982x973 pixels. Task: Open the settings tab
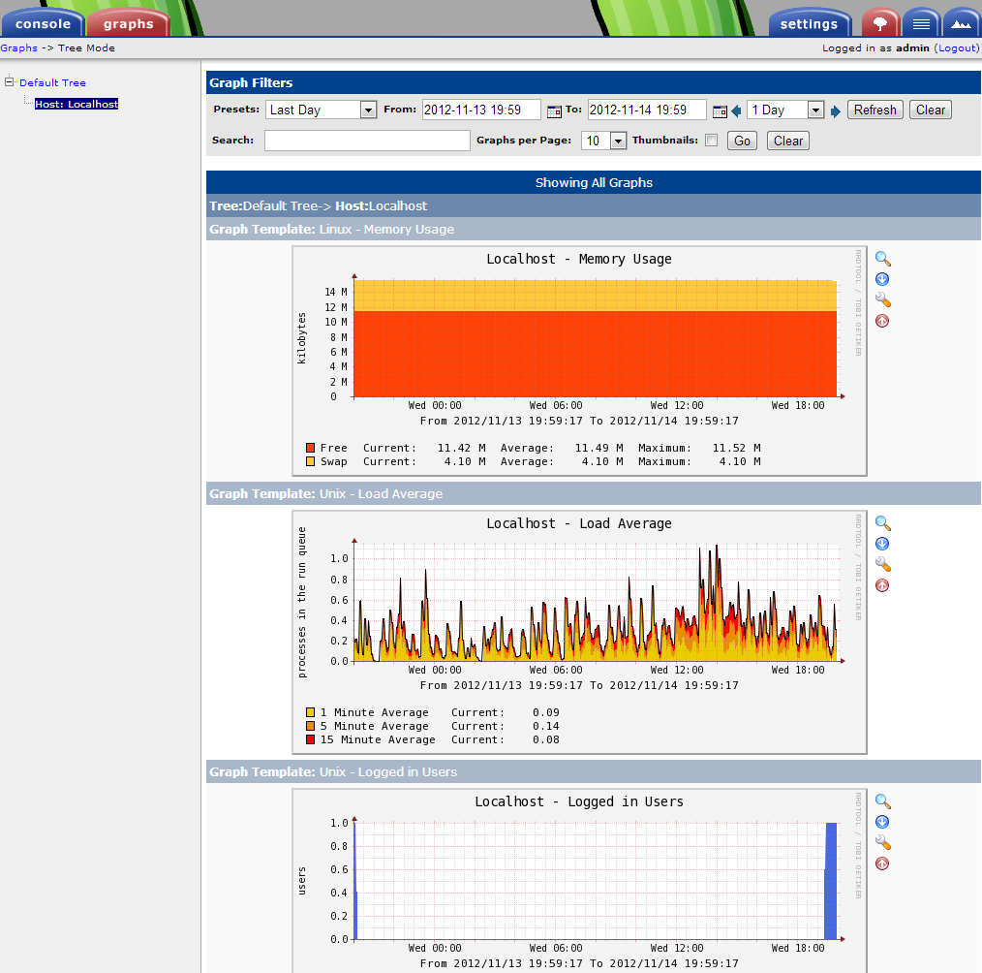point(809,24)
